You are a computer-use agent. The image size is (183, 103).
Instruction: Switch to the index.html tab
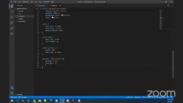(x=41, y=5)
